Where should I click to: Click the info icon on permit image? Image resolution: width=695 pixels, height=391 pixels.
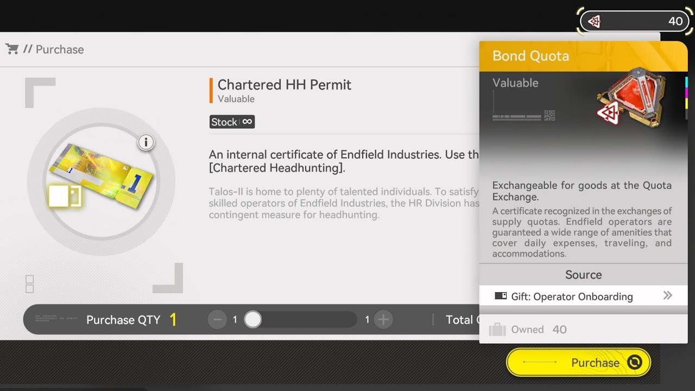(146, 143)
